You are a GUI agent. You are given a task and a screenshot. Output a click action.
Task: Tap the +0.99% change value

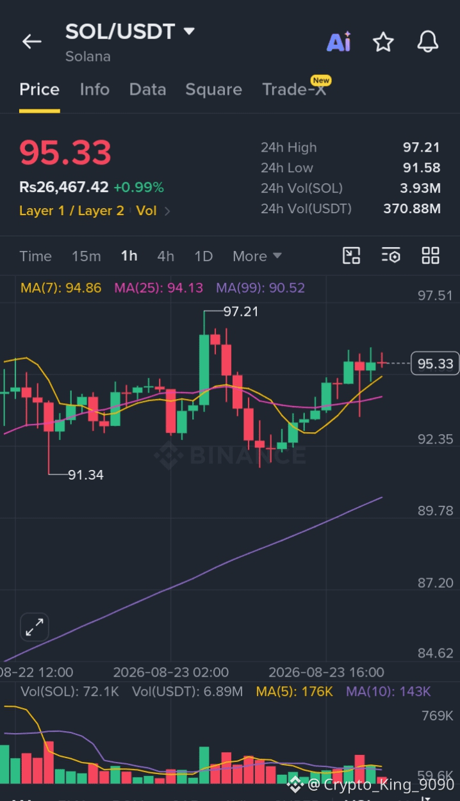(x=138, y=187)
